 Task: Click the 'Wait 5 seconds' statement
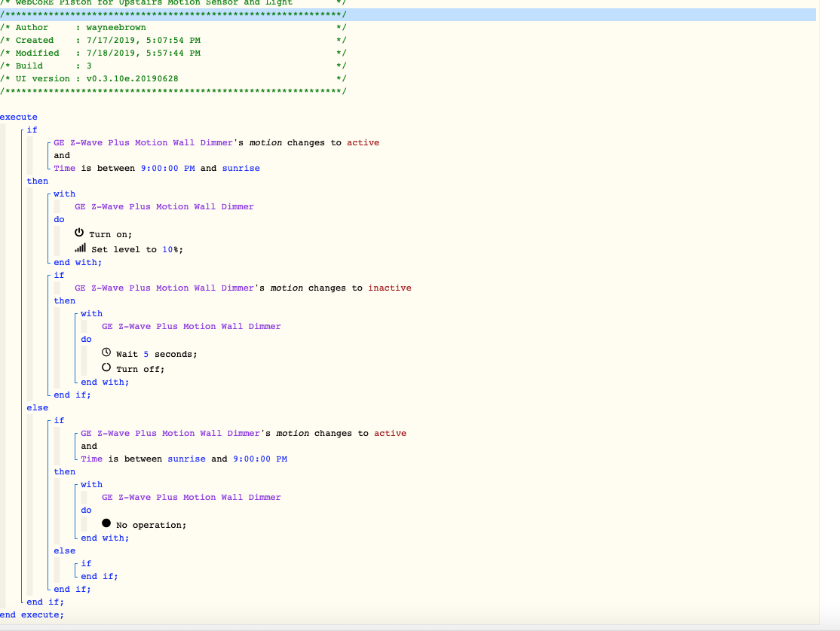point(156,355)
